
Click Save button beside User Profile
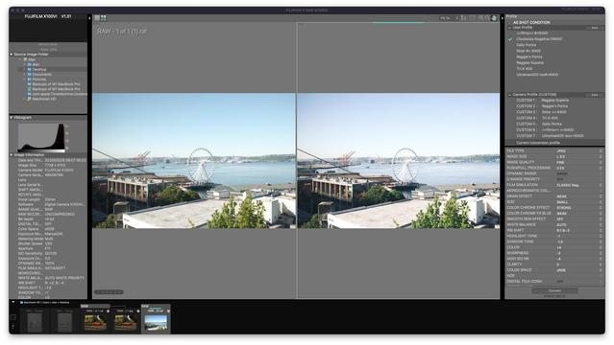tap(595, 28)
